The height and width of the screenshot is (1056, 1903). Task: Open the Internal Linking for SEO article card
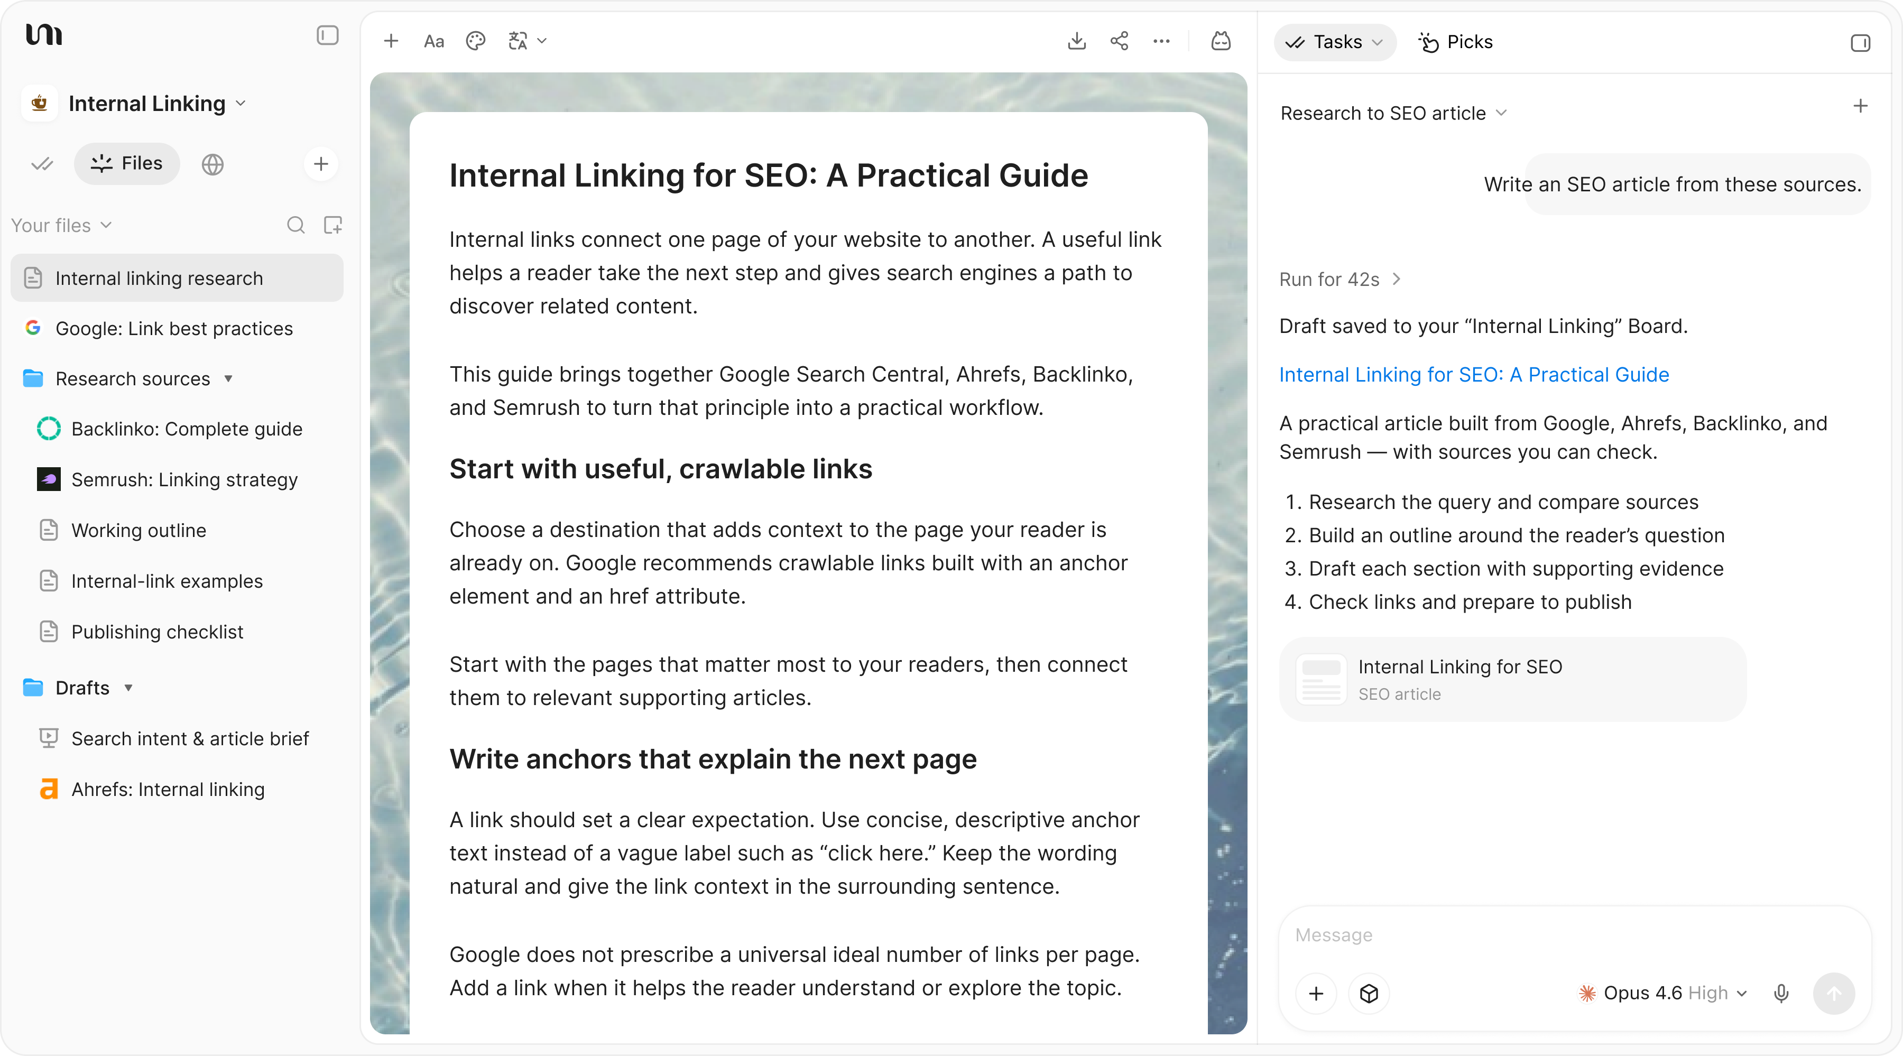(1512, 679)
